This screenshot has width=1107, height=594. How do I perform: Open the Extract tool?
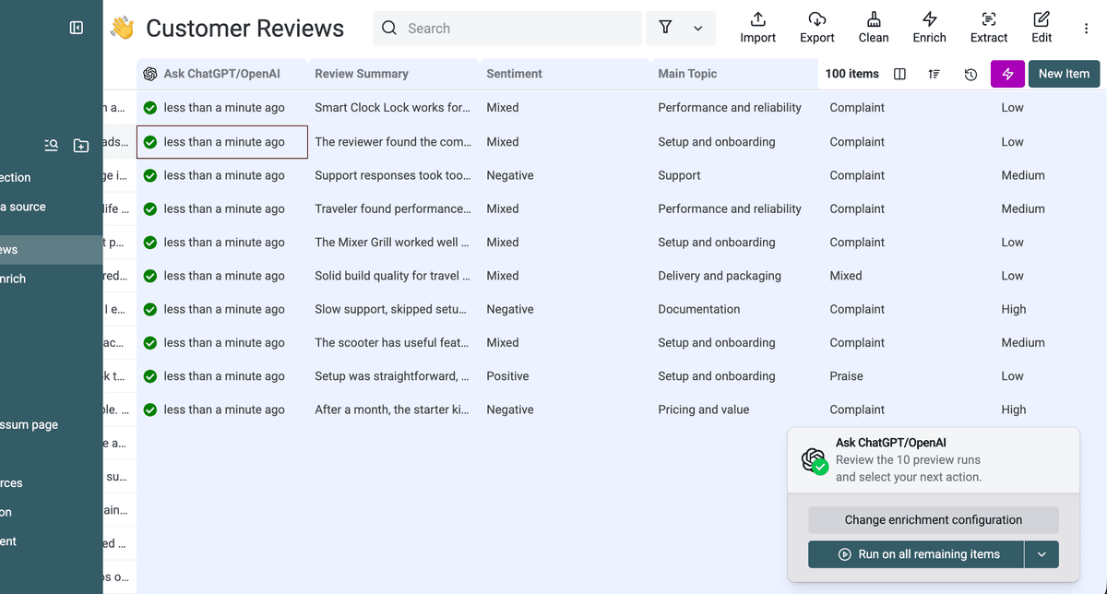(989, 28)
